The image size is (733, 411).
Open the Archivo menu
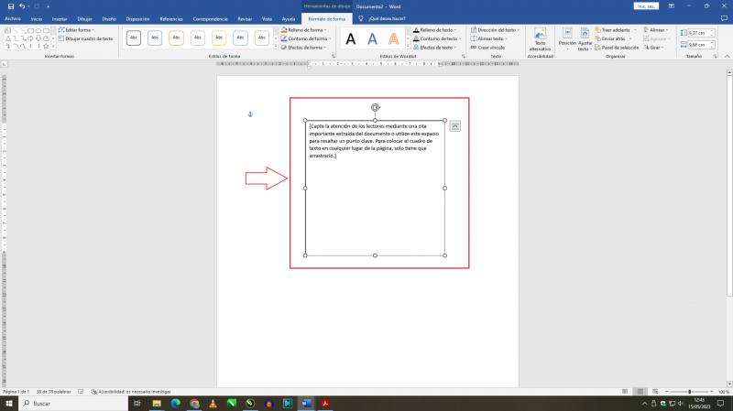[13, 18]
